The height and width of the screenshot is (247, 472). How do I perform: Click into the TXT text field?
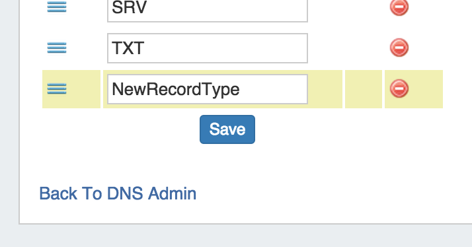(x=208, y=48)
